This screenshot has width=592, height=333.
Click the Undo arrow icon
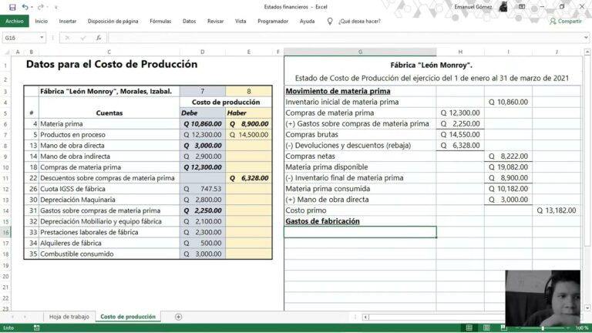pos(25,7)
